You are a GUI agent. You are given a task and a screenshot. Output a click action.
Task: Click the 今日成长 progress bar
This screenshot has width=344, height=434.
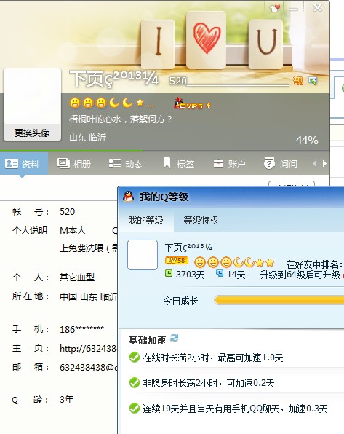279,300
